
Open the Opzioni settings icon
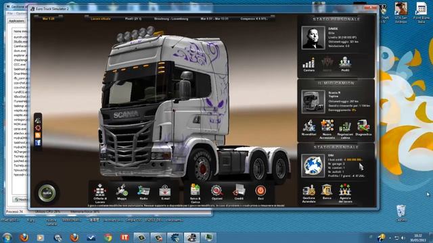217,192
